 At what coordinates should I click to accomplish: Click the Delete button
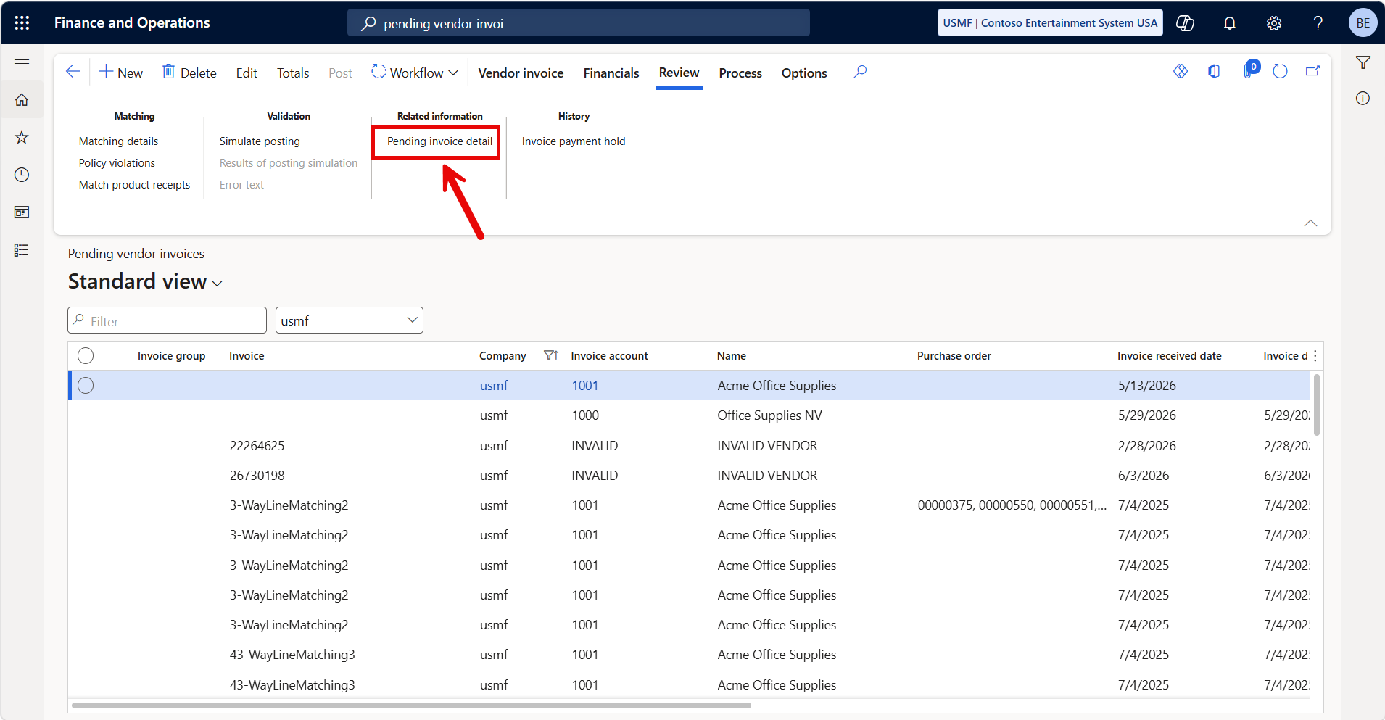[x=189, y=73]
